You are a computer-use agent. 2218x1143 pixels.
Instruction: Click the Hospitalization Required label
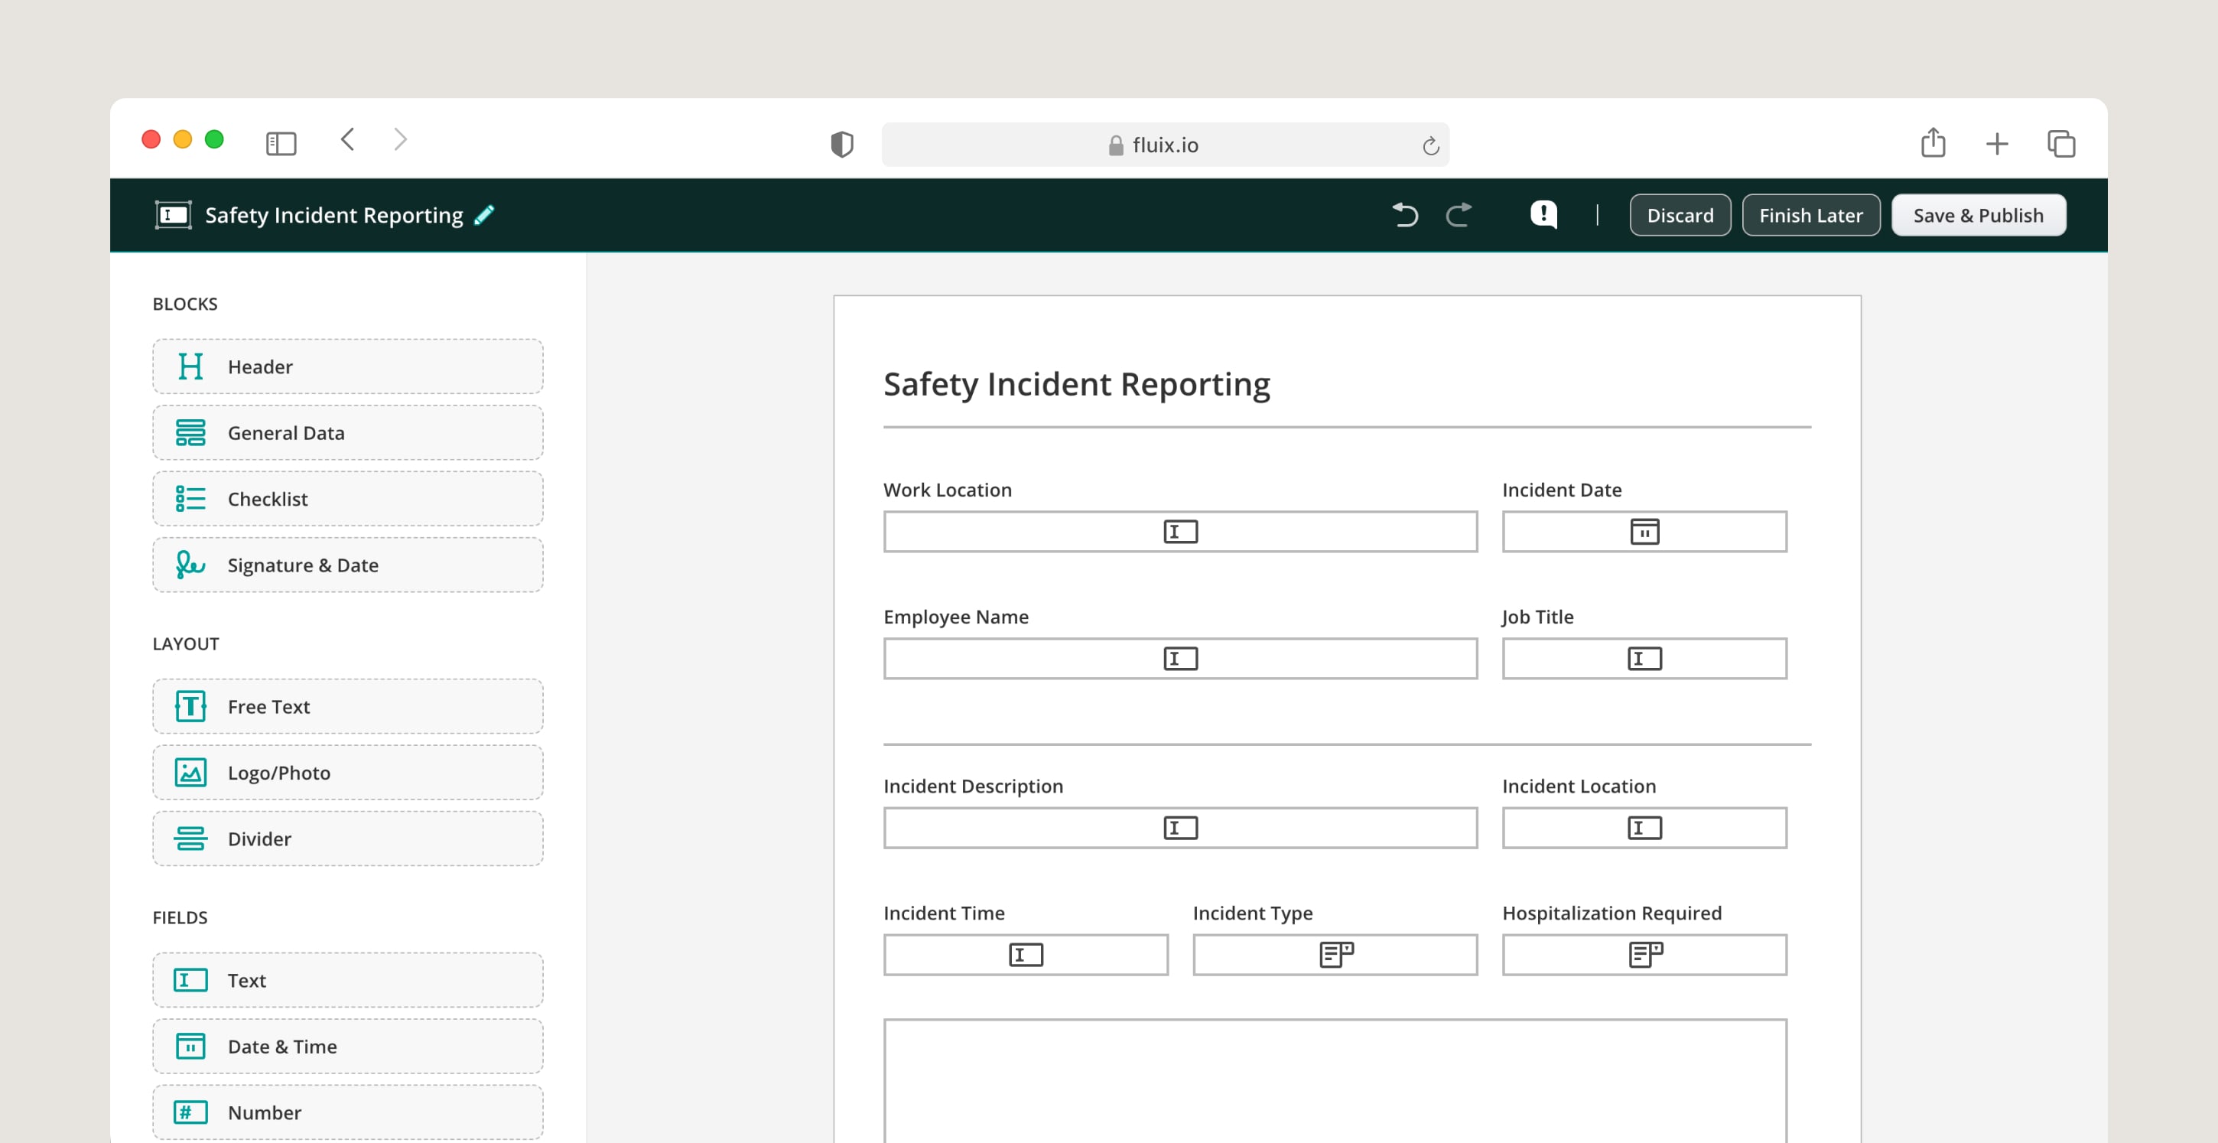click(x=1611, y=913)
